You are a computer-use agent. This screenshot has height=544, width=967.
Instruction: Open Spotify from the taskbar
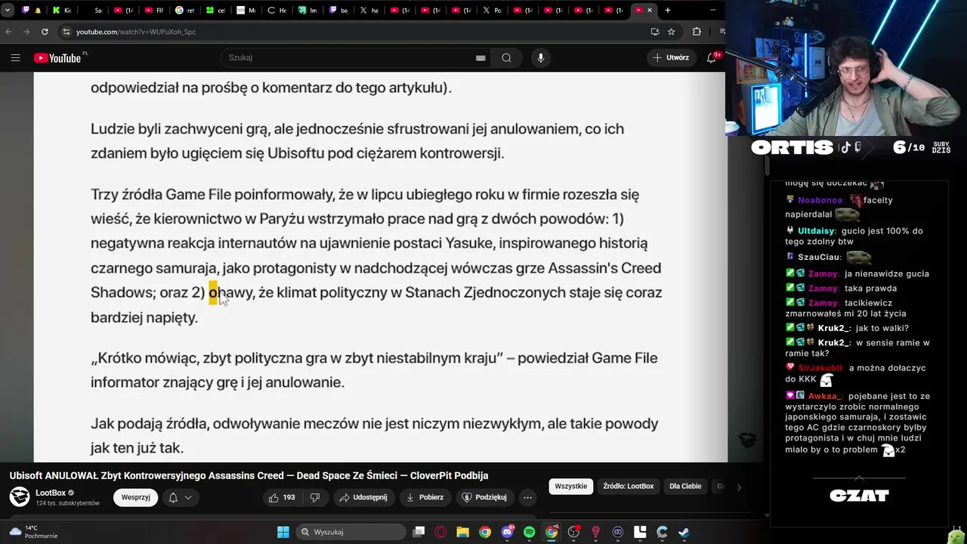click(x=529, y=532)
